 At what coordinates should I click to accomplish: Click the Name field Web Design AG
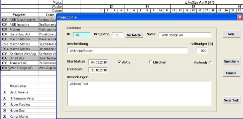click(x=185, y=35)
